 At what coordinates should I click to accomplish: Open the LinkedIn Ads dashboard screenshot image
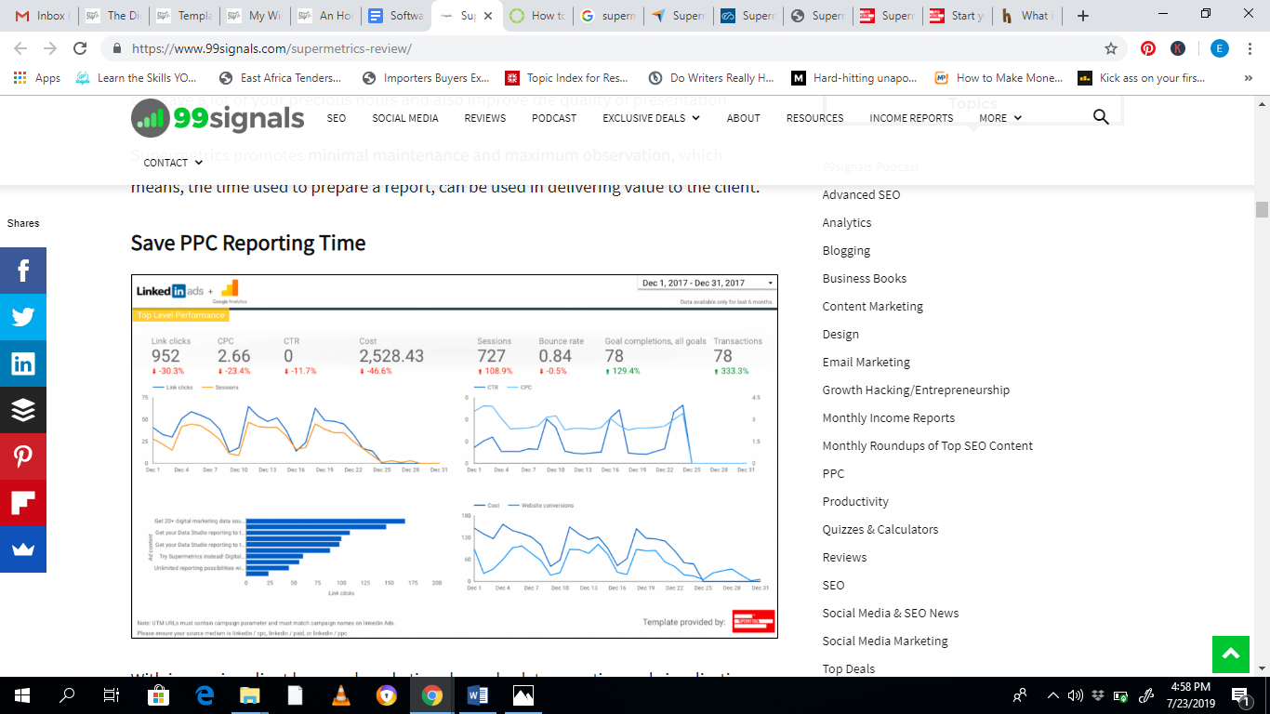pyautogui.click(x=455, y=456)
